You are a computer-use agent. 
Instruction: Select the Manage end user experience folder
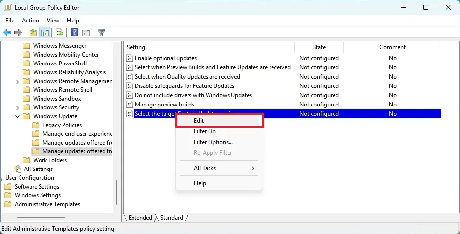(x=77, y=134)
